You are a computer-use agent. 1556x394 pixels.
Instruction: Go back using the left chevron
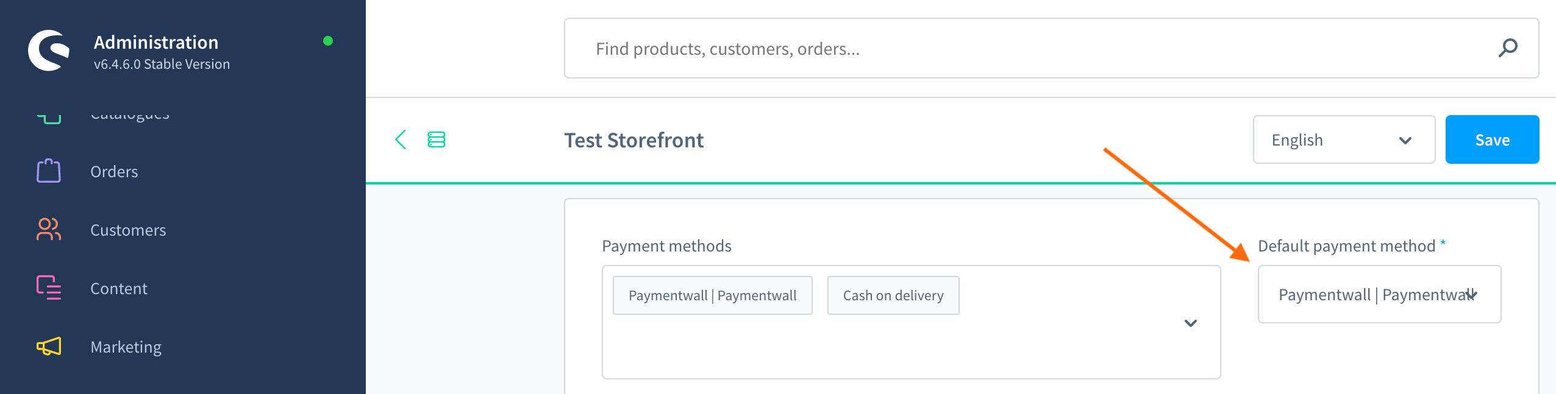(401, 139)
